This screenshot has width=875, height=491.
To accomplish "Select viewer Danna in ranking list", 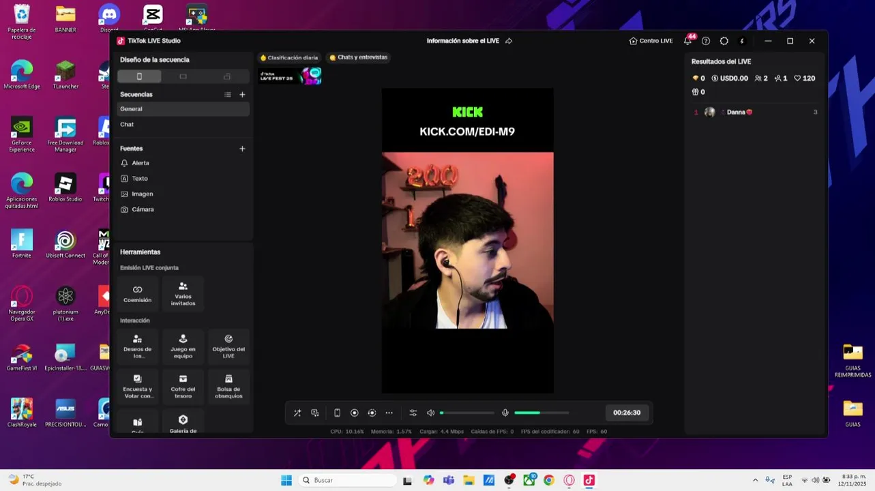I will (755, 112).
